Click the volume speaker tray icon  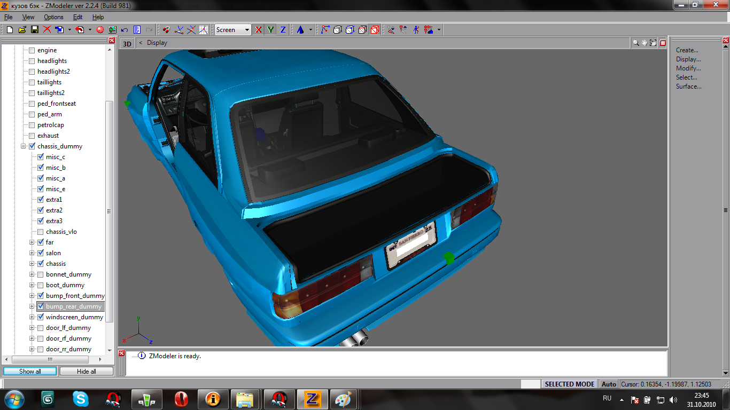tap(673, 399)
